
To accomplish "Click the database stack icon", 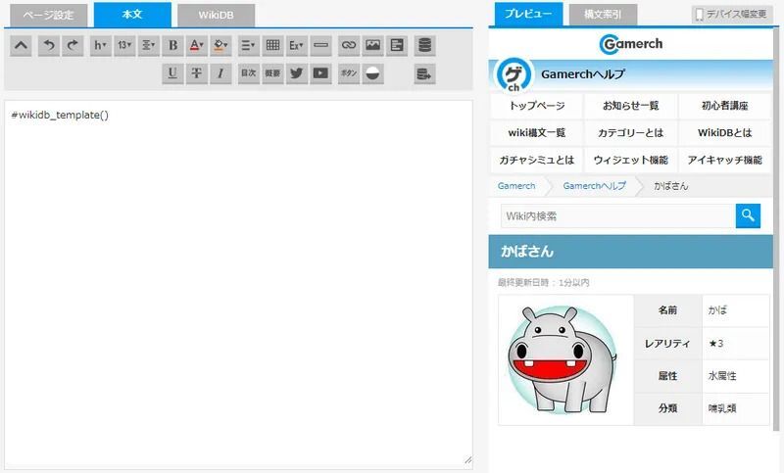I will pyautogui.click(x=424, y=45).
